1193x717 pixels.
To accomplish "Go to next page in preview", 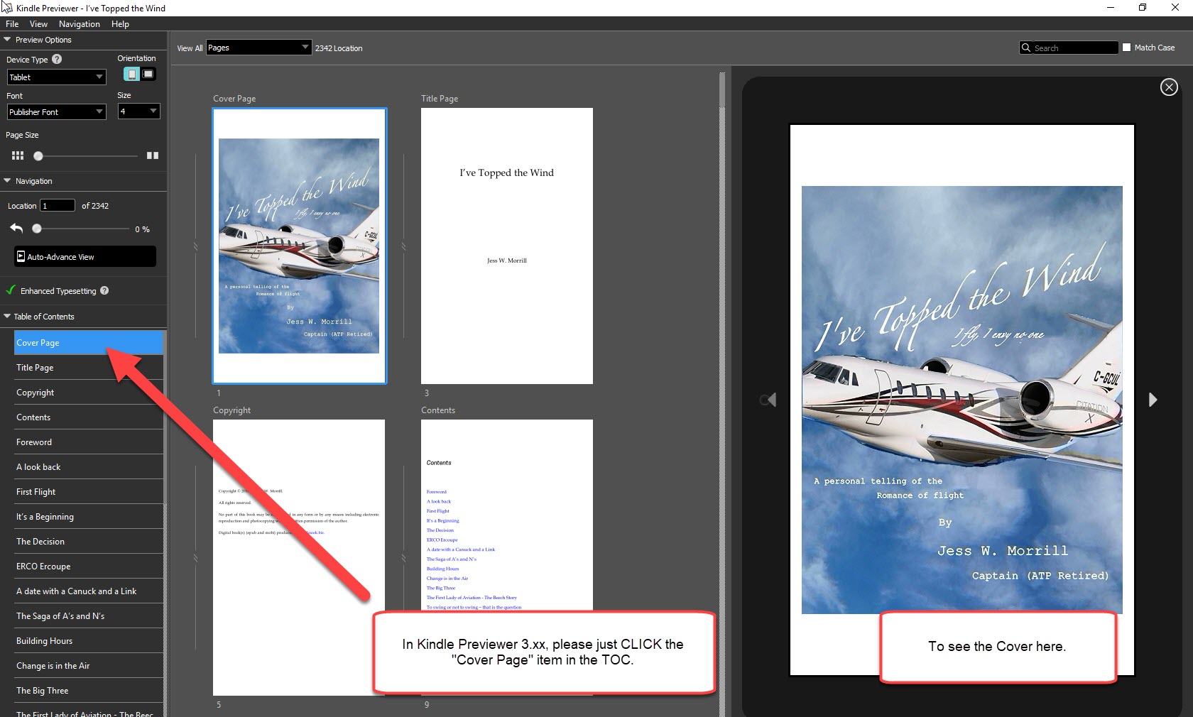I will (1153, 400).
